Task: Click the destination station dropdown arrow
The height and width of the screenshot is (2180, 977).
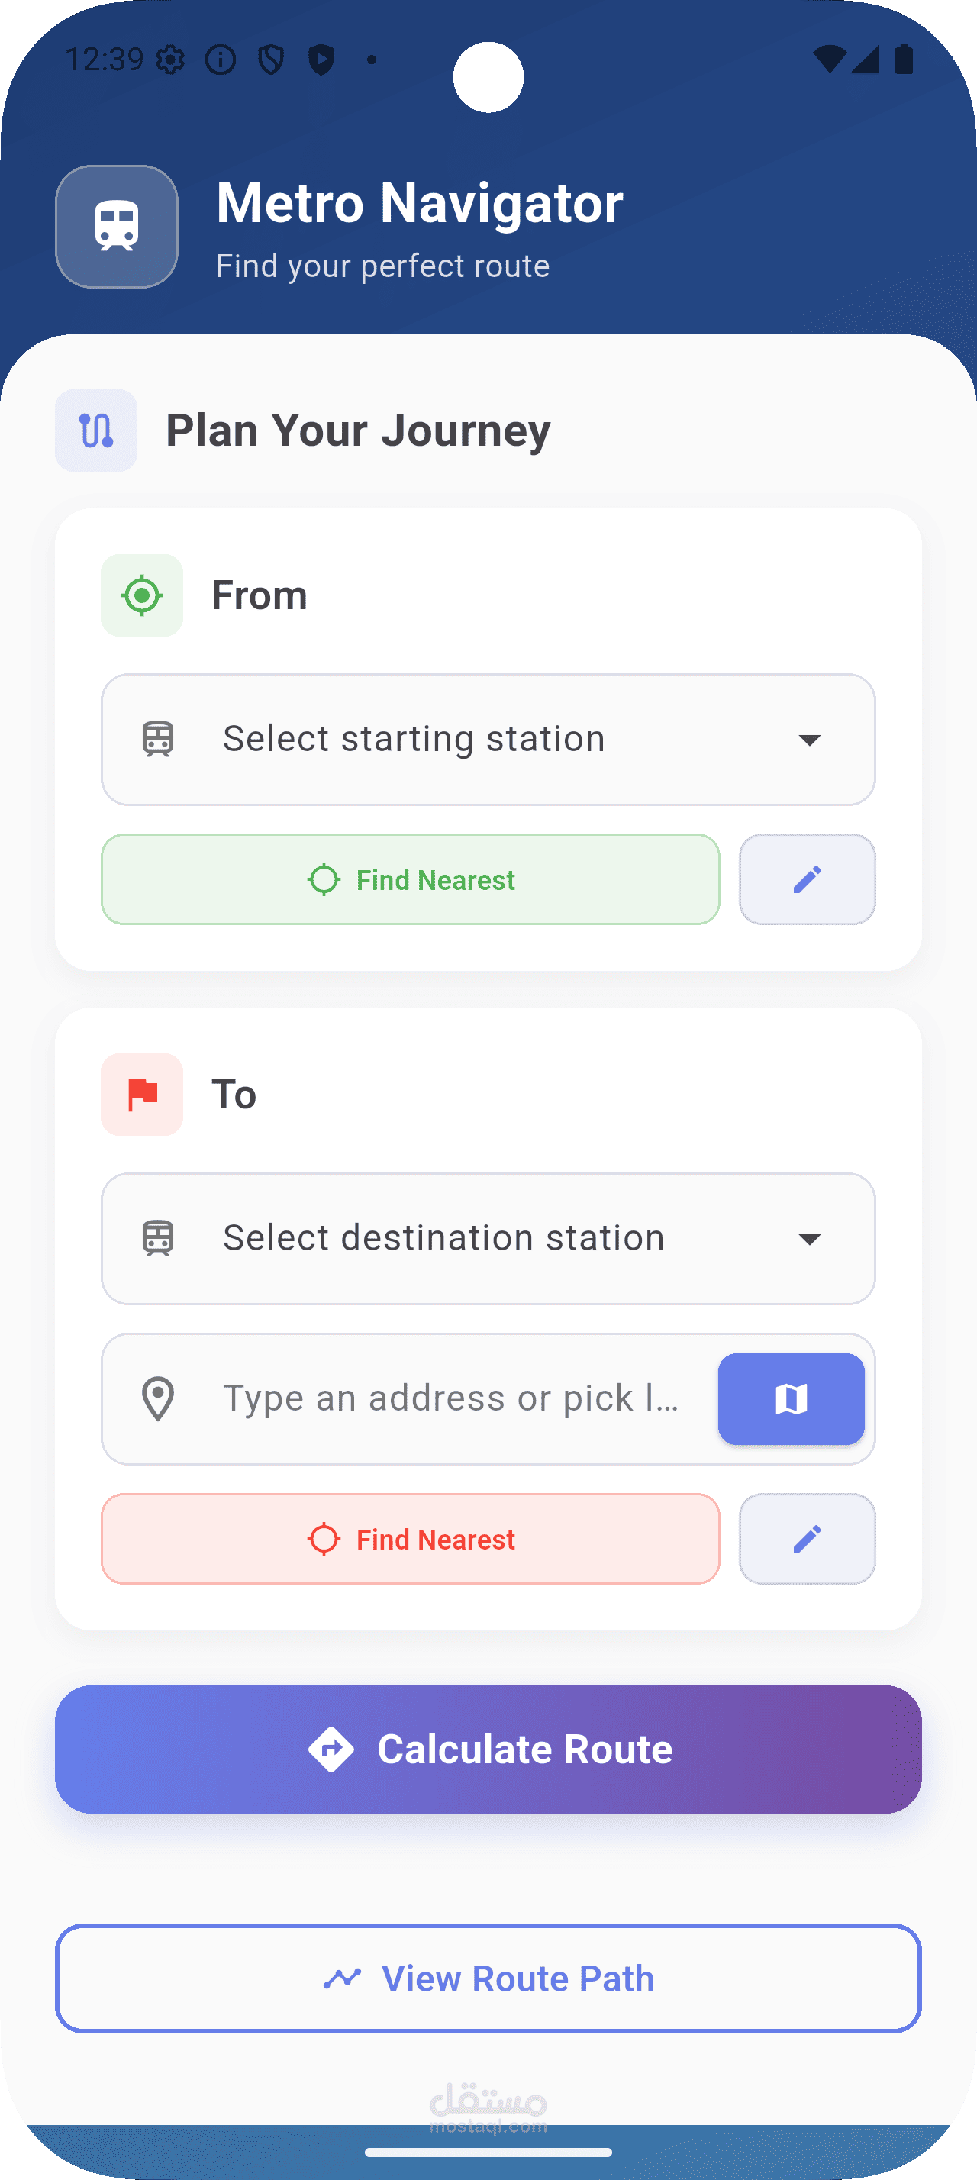Action: (810, 1240)
